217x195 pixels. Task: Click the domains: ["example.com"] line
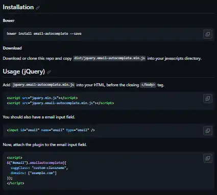[34, 173]
